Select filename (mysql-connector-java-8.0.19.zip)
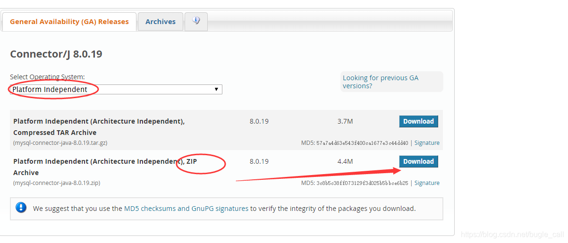Viewport: 568px width, 243px height. 57,183
